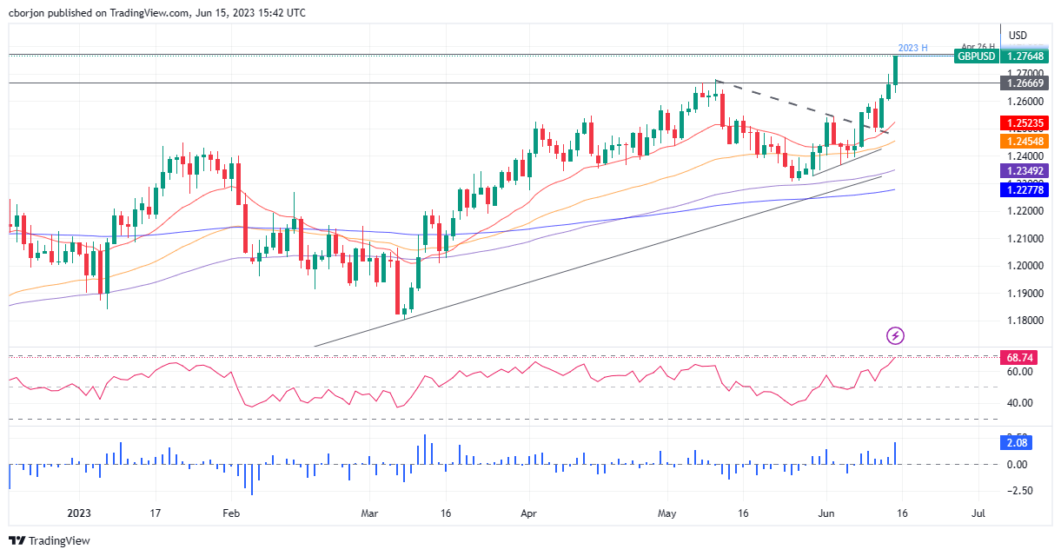Click the cborjon published attribution link
Viewport: 1061px width, 556px height.
(x=87, y=12)
